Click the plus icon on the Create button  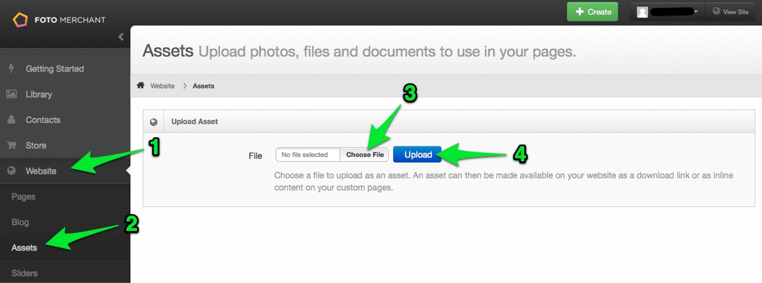[579, 12]
